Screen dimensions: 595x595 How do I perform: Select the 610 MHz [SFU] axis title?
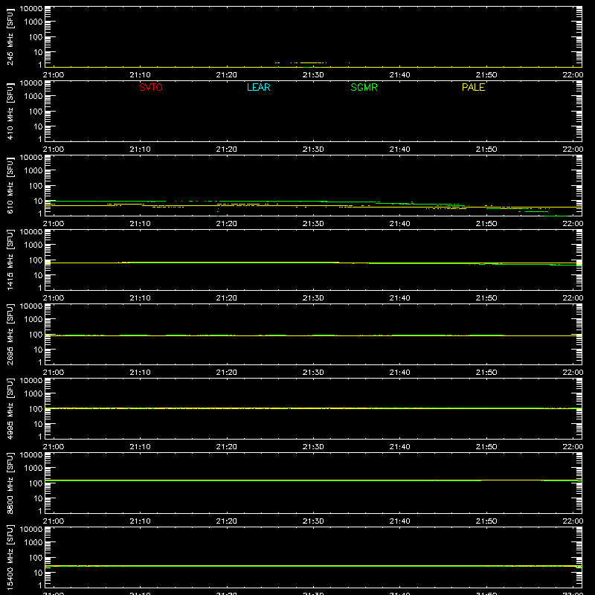tap(10, 185)
